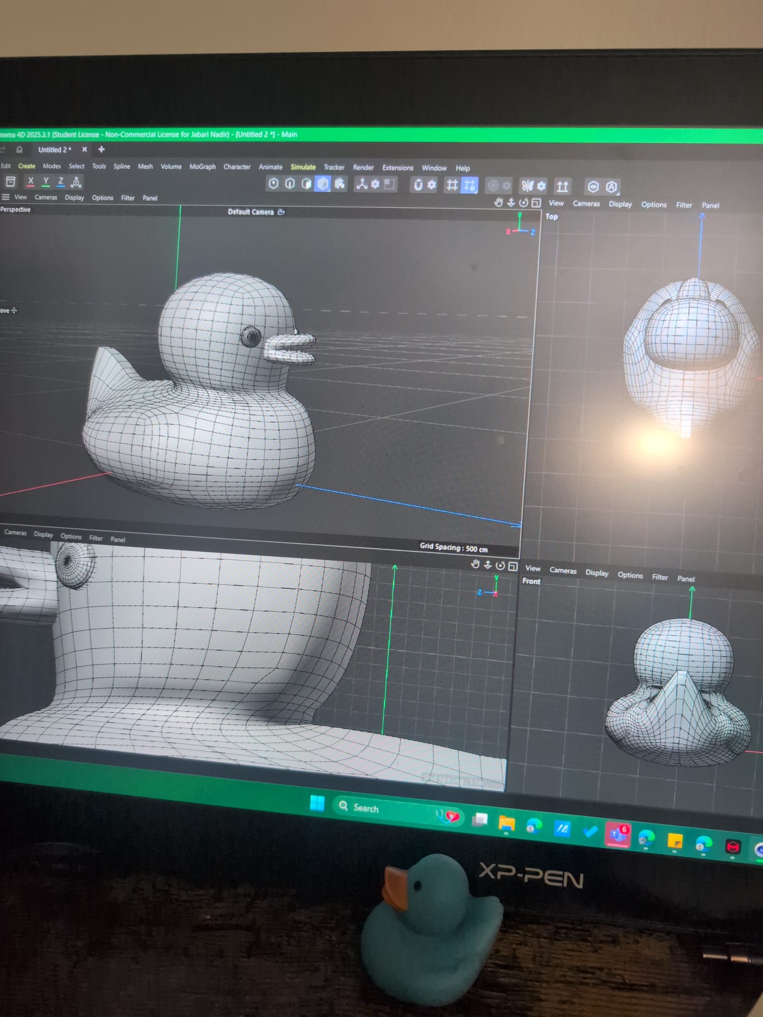Screen dimensions: 763x1017
Task: Open the Extensions menu
Action: click(397, 168)
